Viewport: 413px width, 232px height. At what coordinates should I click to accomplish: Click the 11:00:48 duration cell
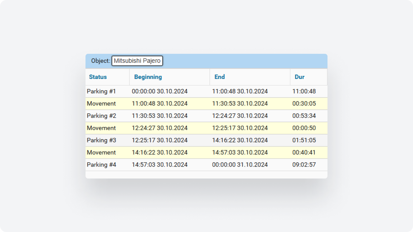304,92
